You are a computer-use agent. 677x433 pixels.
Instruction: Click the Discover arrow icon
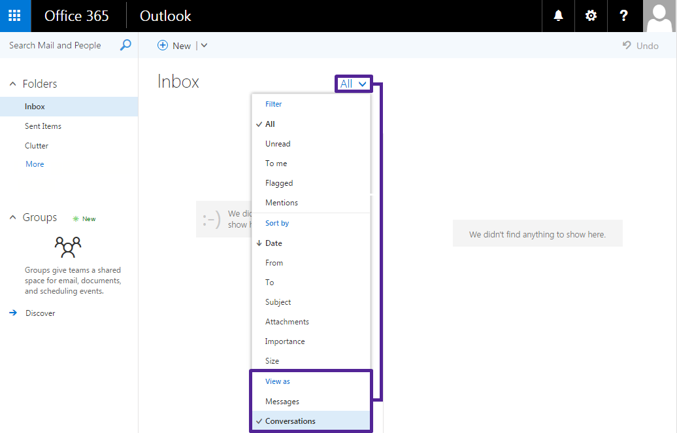point(13,313)
